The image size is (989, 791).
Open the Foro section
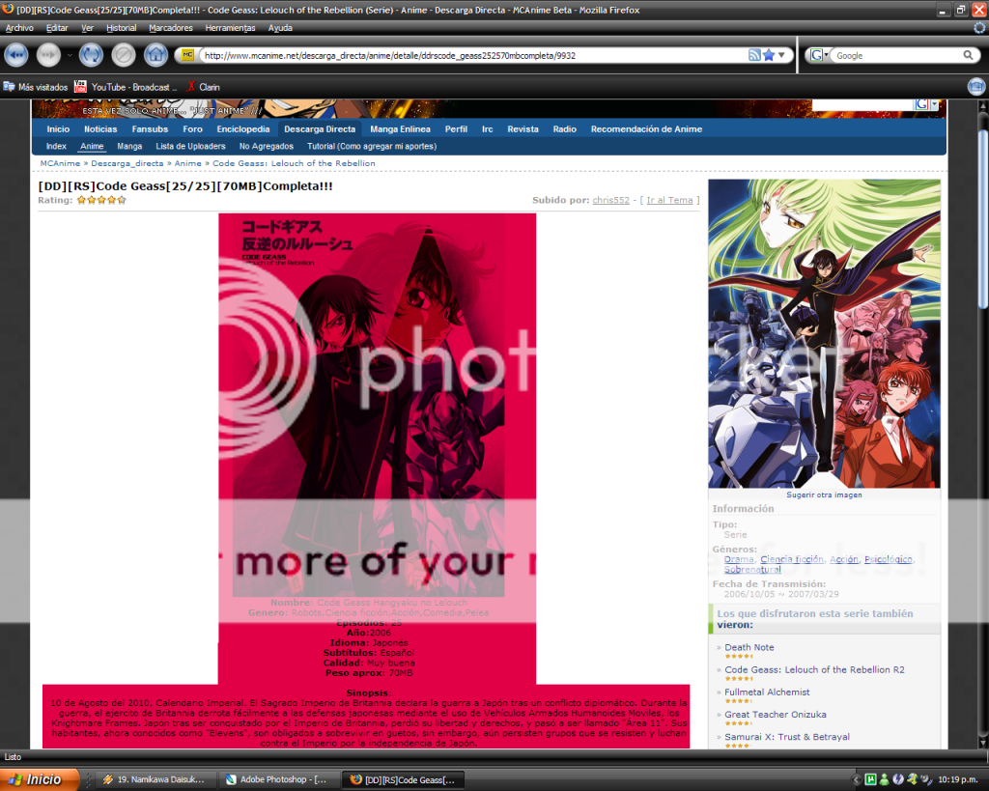click(193, 129)
